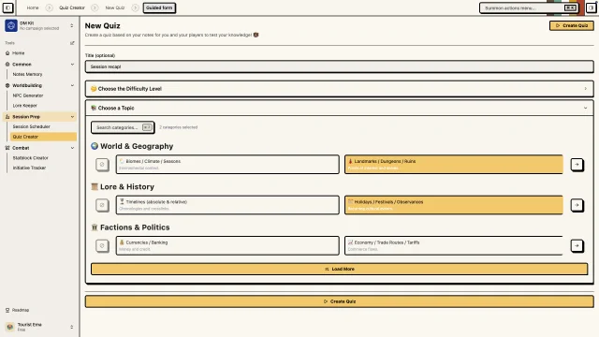Open Lore Keeper

pos(25,106)
